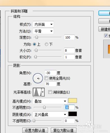Click the blue highlighted confirm button at top right

[104, 13]
